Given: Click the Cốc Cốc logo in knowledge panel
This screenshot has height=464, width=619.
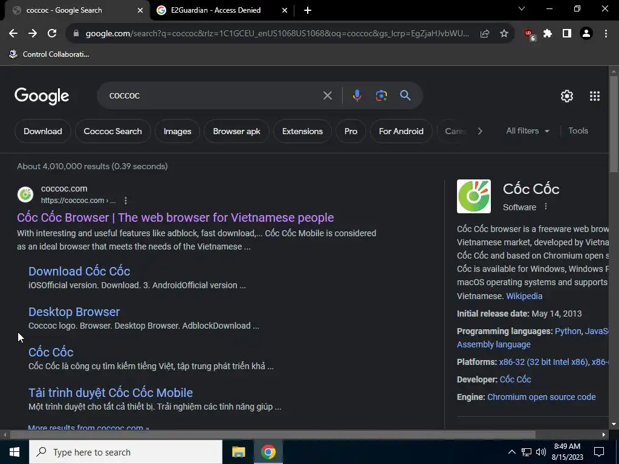Looking at the screenshot, I should pos(474,196).
